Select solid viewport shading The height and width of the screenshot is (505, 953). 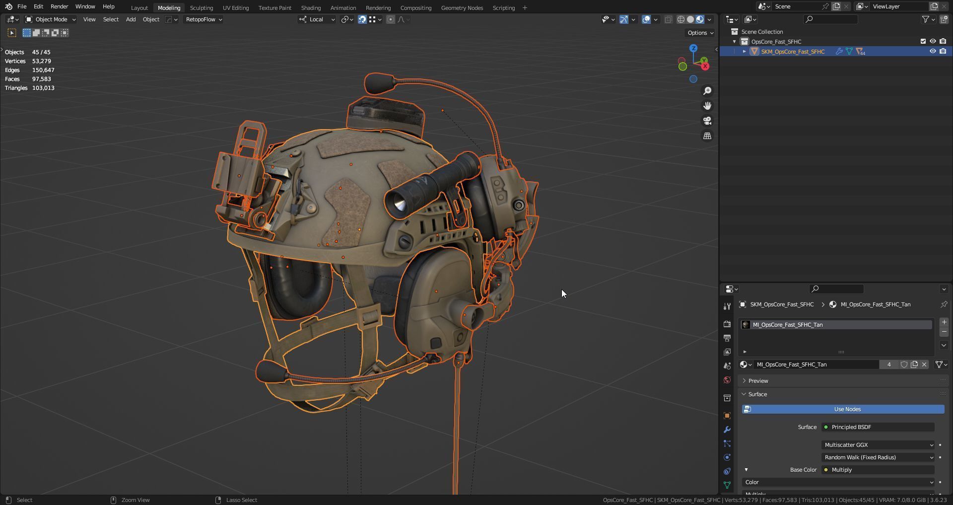point(690,19)
